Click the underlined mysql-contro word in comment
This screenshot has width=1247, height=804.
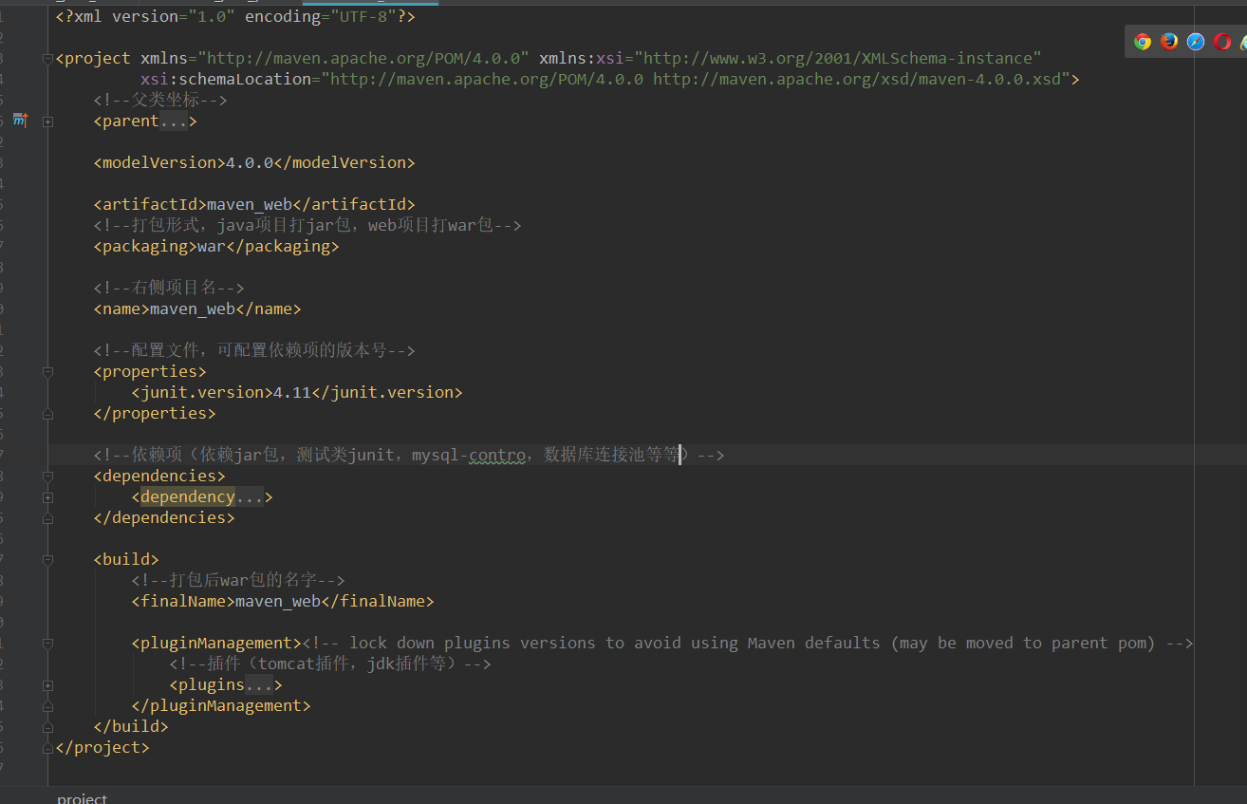(468, 456)
